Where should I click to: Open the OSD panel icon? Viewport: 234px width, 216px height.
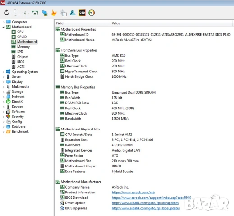tap(82, 13)
